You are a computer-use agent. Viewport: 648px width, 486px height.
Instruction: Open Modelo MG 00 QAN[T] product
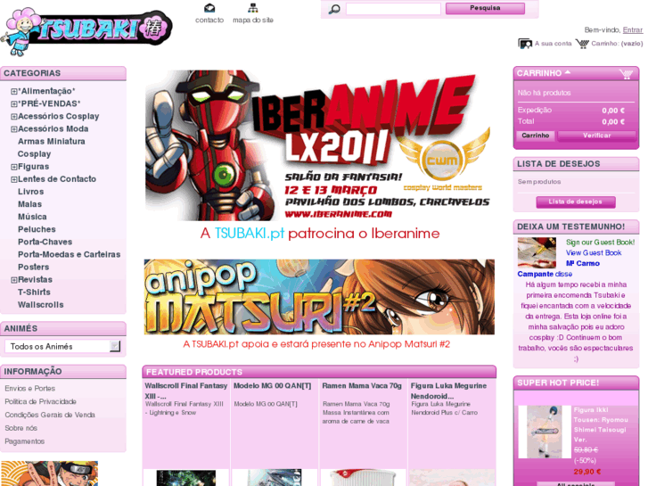pyautogui.click(x=273, y=386)
